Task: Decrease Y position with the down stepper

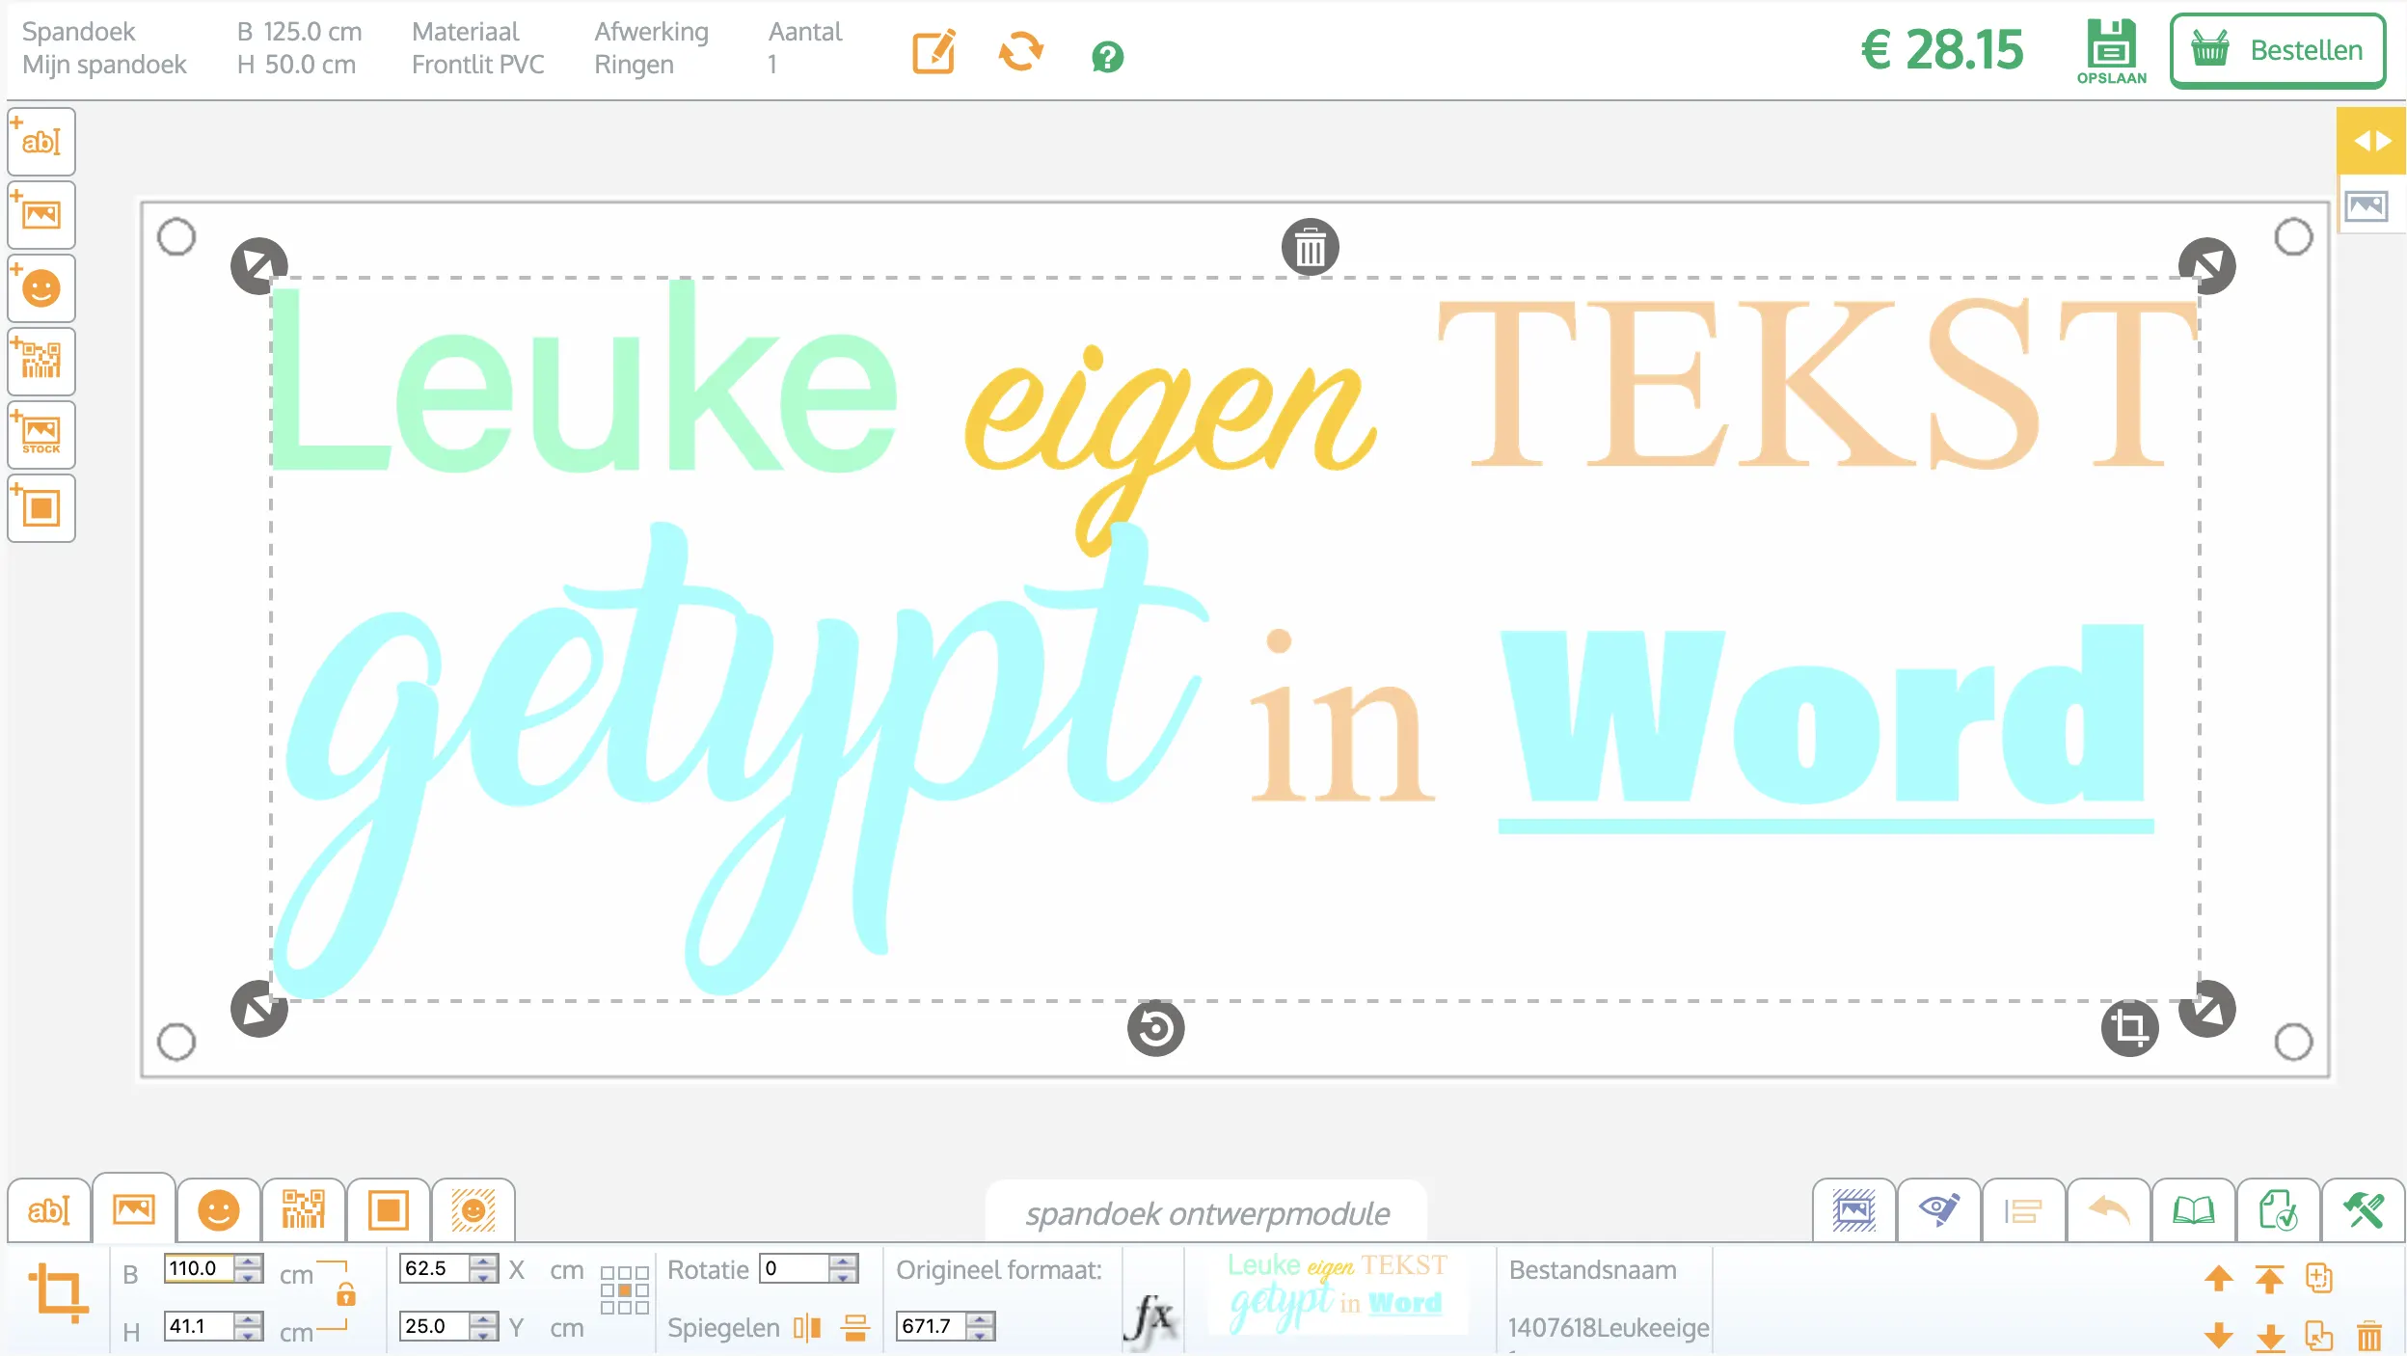Action: point(484,1335)
